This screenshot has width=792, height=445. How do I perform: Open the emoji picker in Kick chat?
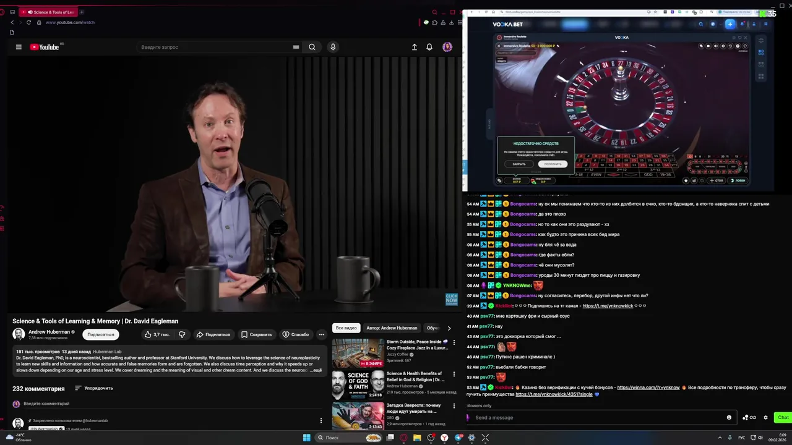tap(729, 417)
